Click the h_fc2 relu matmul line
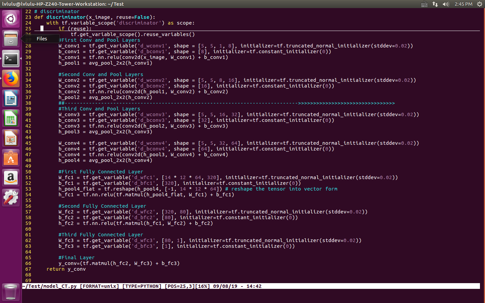This screenshot has width=485, height=303. pos(136,223)
